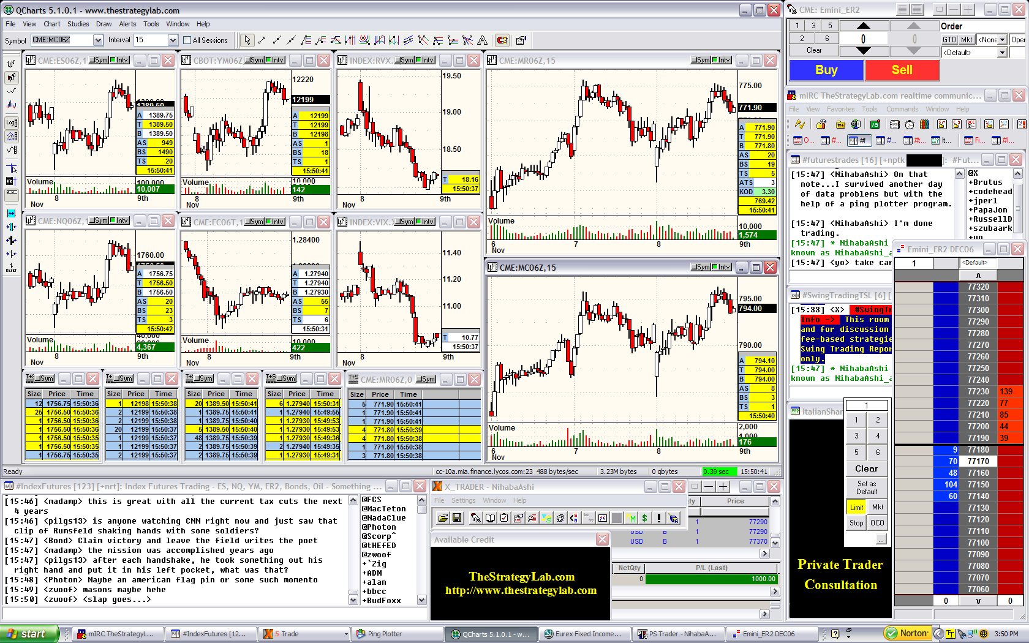The image size is (1029, 643).
Task: Click save floppy icon in X_TRADER toolbar
Action: [x=456, y=518]
